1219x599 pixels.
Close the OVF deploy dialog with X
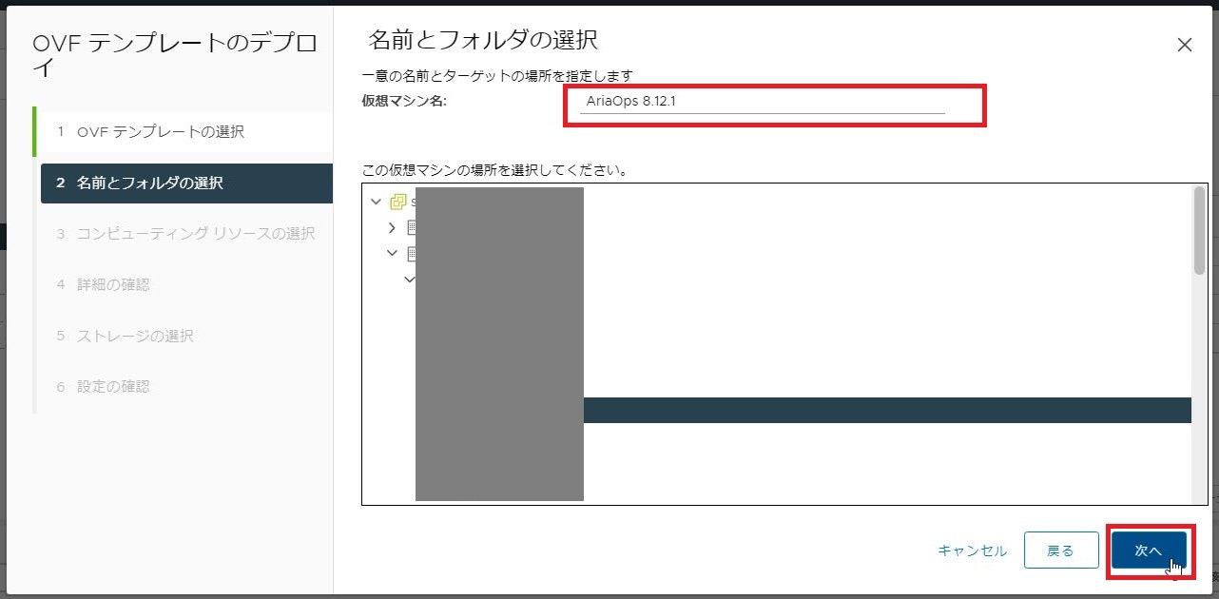click(1184, 45)
